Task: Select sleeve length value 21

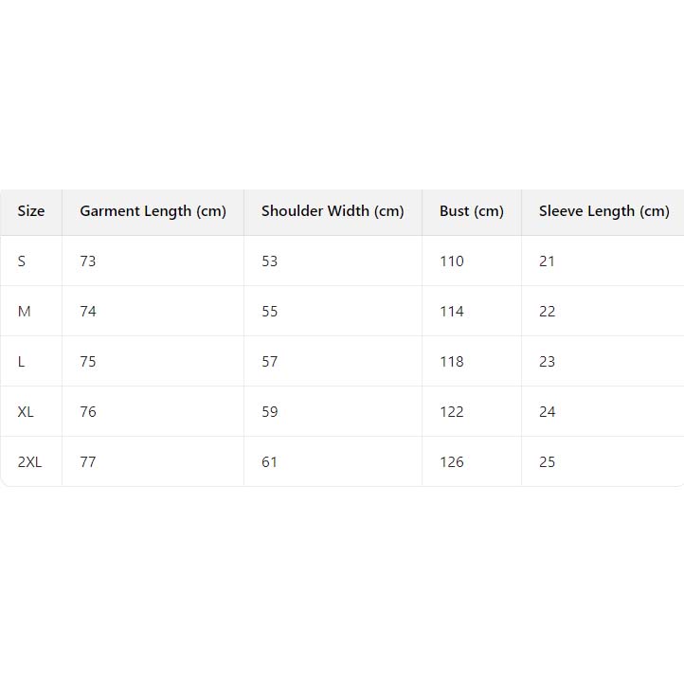Action: (x=548, y=261)
